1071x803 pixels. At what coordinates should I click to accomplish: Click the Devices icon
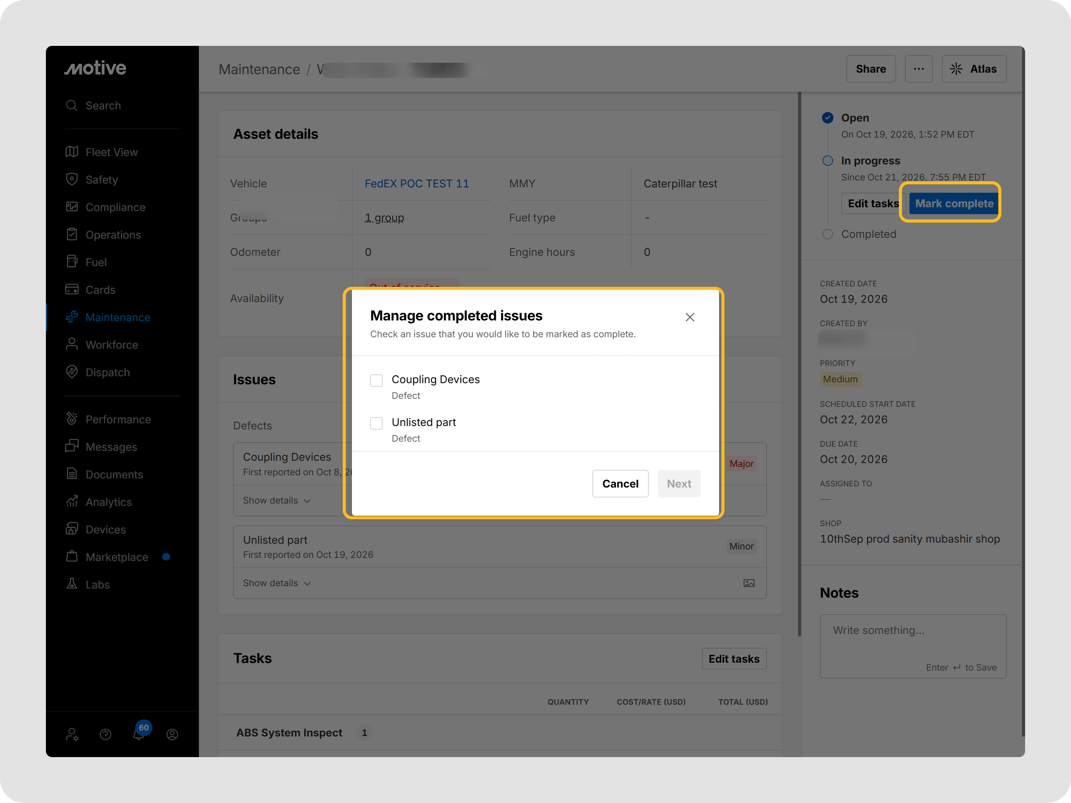72,529
